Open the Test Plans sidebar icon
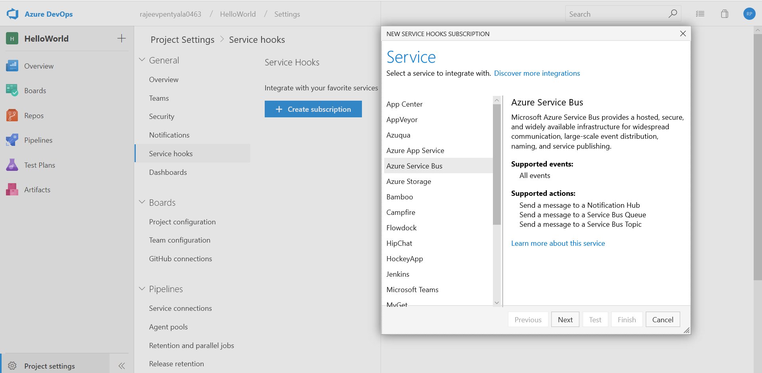 [x=12, y=165]
